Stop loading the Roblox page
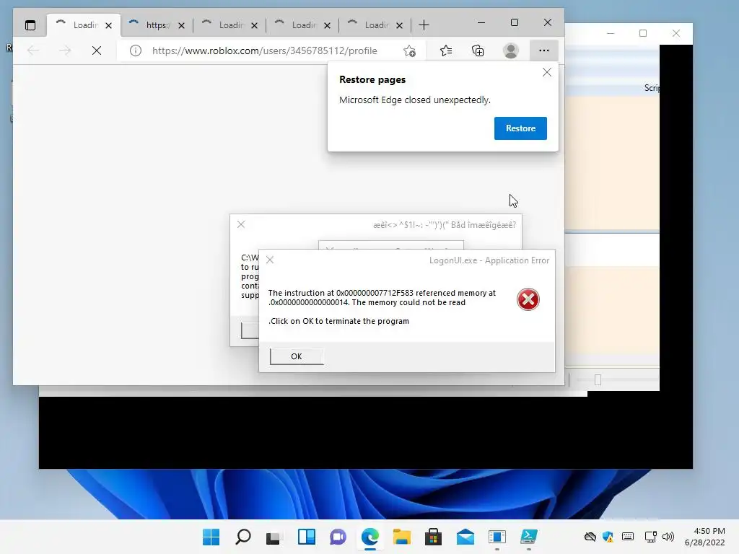Viewport: 739px width, 554px height. coord(97,50)
